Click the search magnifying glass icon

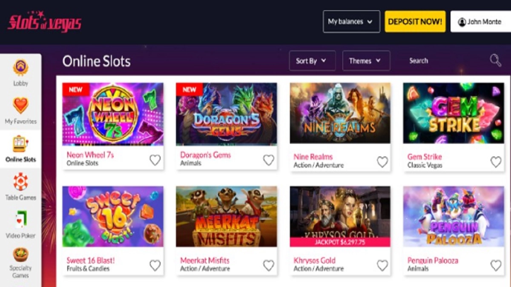click(495, 60)
